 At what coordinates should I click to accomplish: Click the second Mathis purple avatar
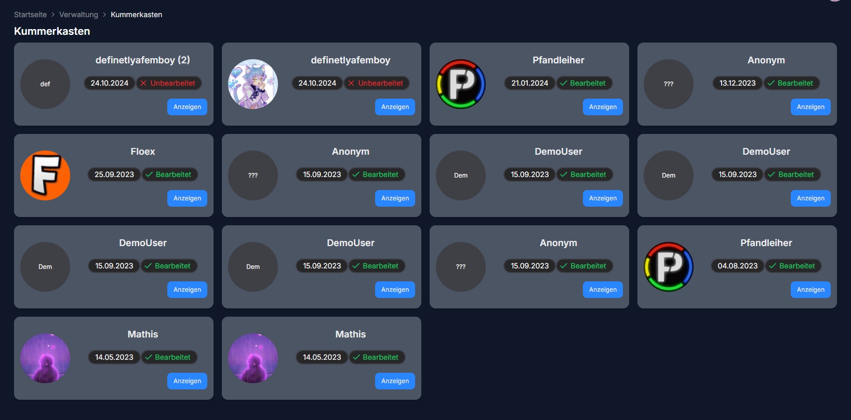[x=253, y=358]
